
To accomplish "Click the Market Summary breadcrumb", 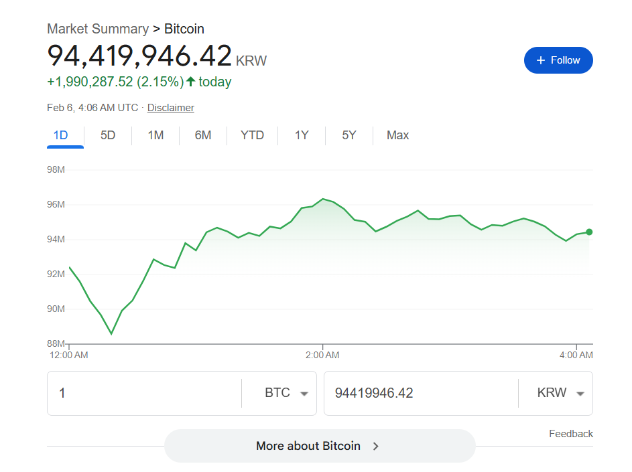I will click(x=98, y=29).
